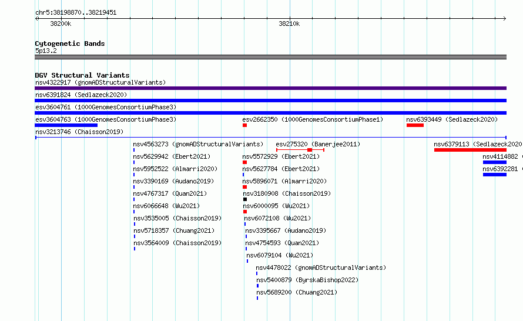Open nsv3180908 (Chaisson2019) label
Screen dimensions: 523x321
pos(287,193)
